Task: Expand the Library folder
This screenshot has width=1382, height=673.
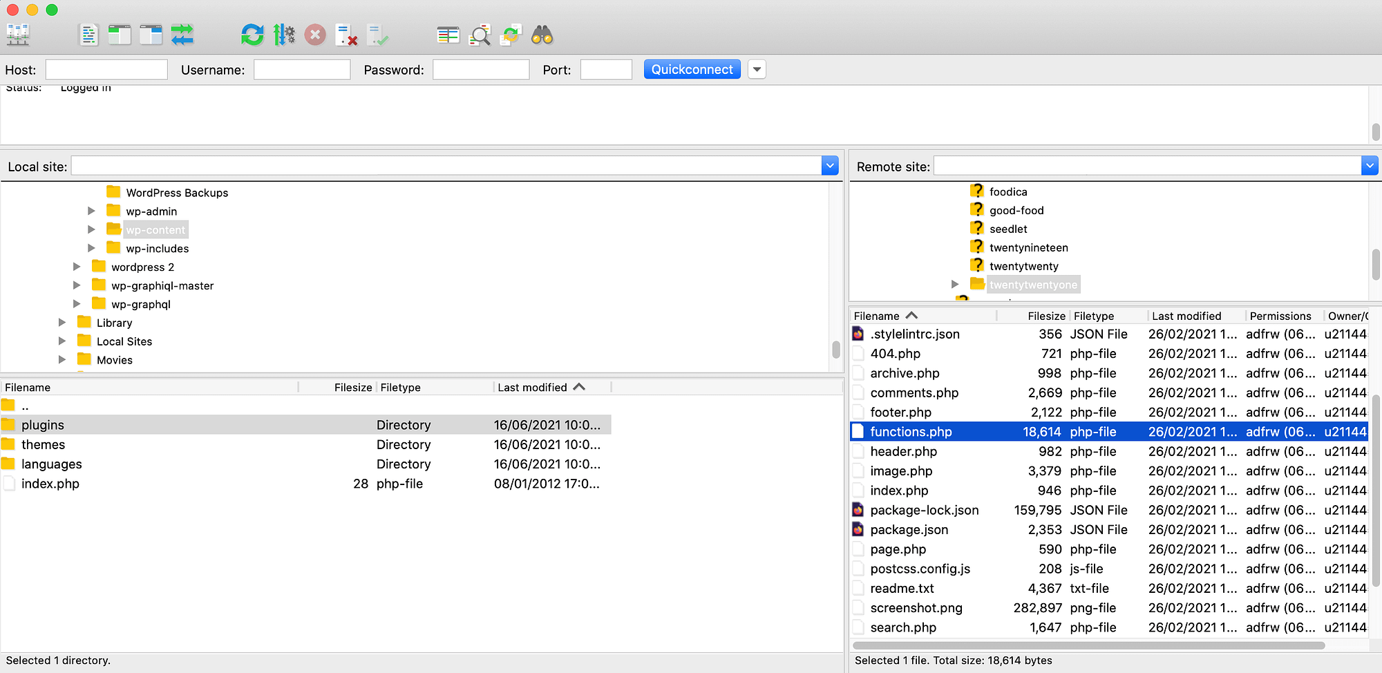Action: tap(62, 322)
